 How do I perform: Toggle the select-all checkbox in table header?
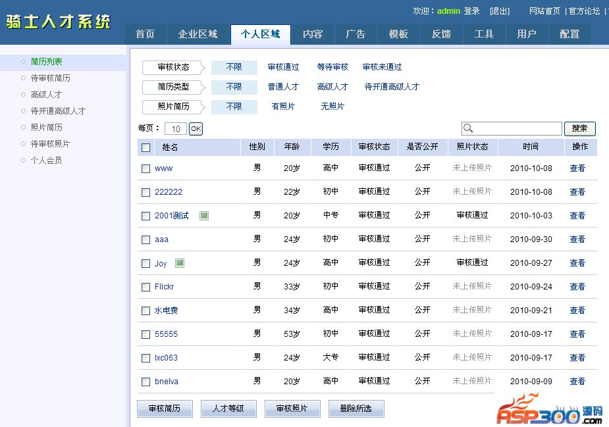pyautogui.click(x=146, y=147)
